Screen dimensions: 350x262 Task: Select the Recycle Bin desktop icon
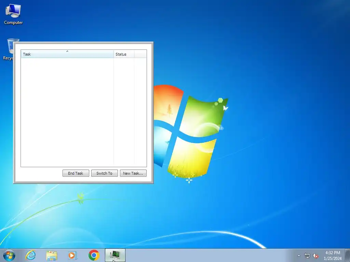click(x=8, y=49)
